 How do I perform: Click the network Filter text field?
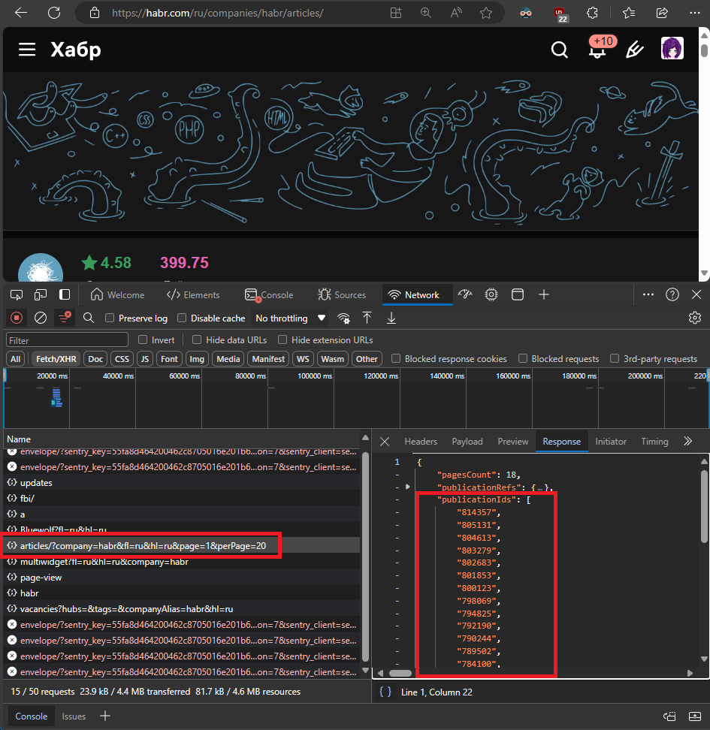[67, 340]
